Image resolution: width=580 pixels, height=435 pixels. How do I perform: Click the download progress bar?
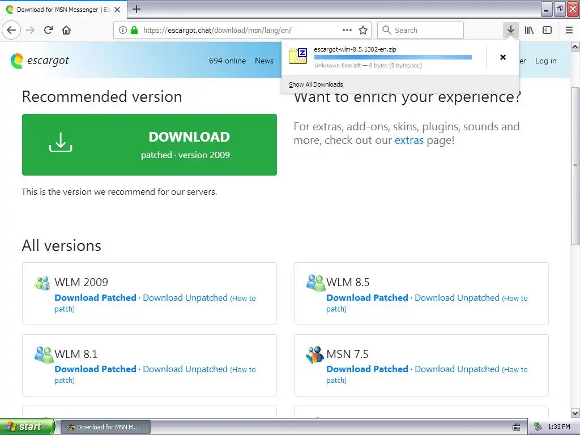pos(393,57)
